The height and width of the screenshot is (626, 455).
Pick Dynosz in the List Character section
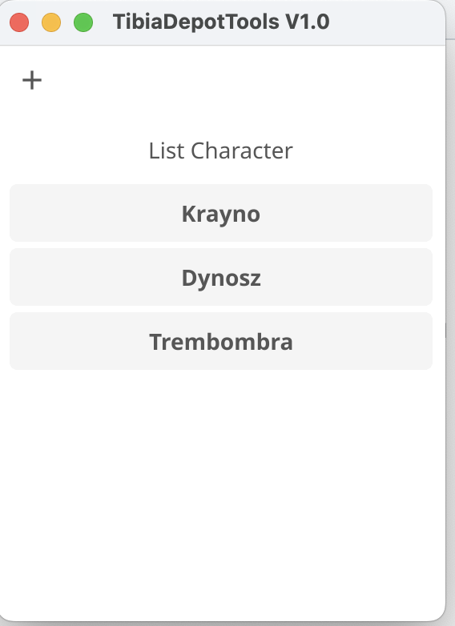[221, 277]
